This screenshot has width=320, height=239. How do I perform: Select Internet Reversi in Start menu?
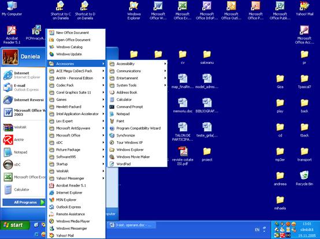24,100
